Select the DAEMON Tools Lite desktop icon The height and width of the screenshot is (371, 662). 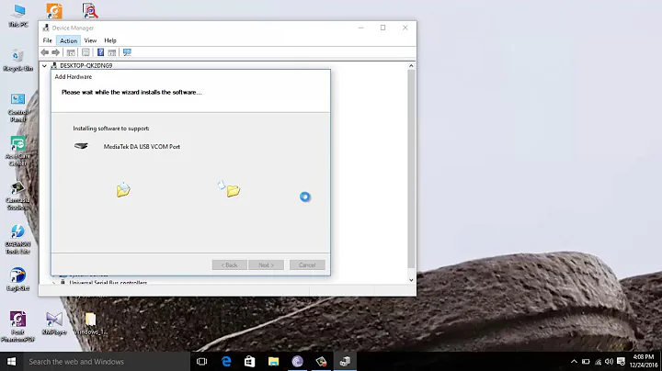(17, 239)
